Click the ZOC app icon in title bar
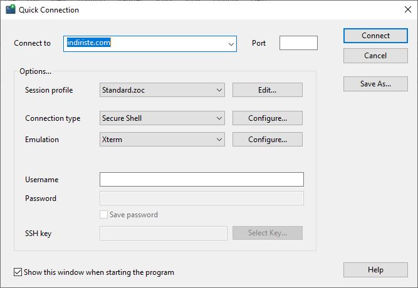Image resolution: width=418 pixels, height=288 pixels. click(x=11, y=9)
